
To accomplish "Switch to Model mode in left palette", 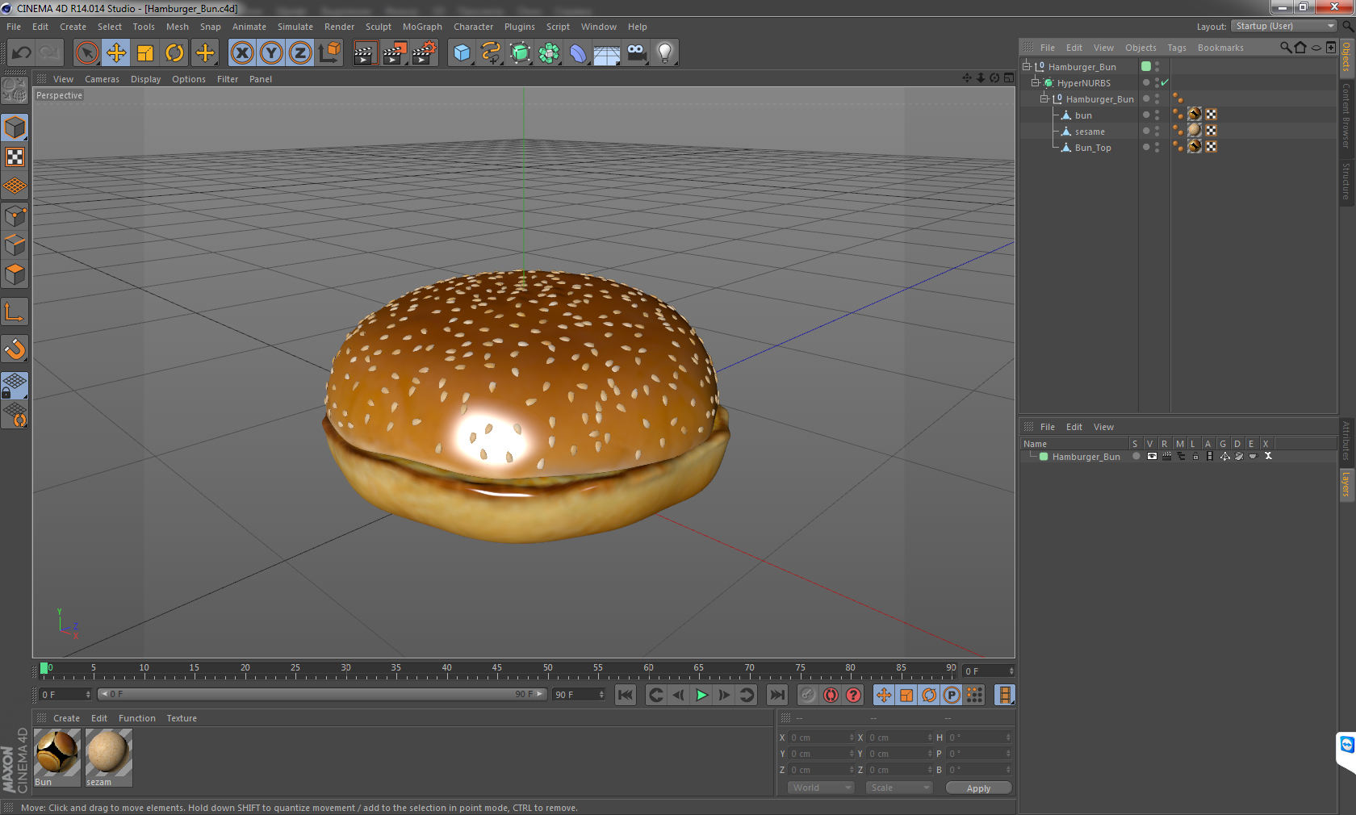I will [15, 127].
